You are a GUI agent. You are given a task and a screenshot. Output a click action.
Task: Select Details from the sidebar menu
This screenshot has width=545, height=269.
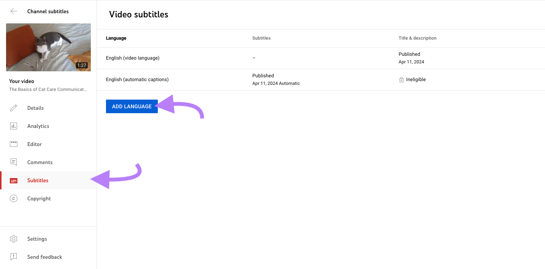coord(36,108)
